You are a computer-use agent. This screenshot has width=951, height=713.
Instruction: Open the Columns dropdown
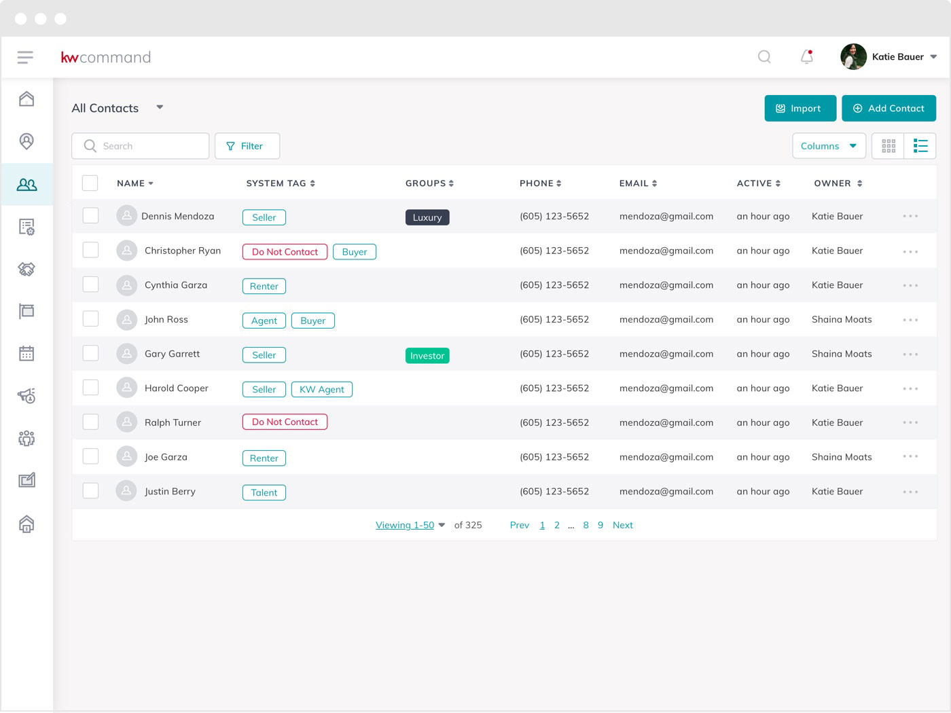click(x=829, y=146)
